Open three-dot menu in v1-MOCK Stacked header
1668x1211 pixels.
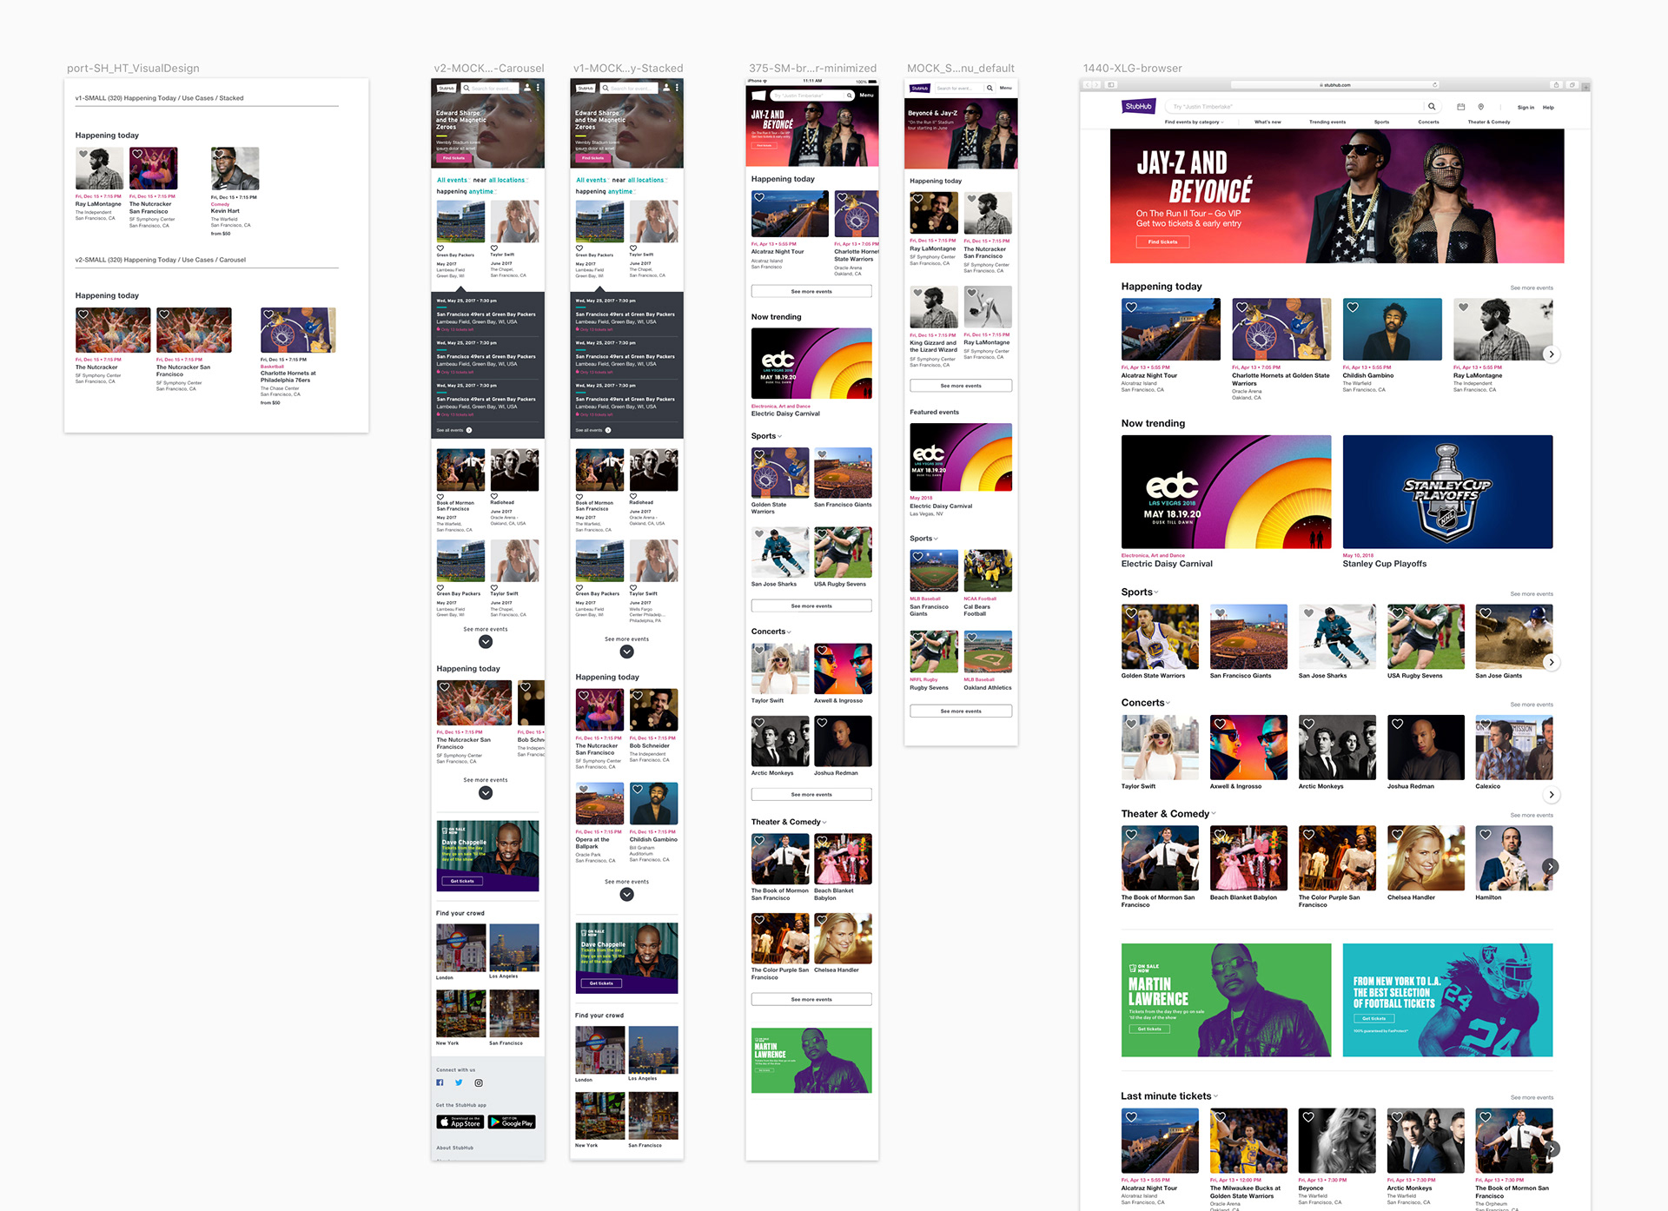pyautogui.click(x=677, y=88)
